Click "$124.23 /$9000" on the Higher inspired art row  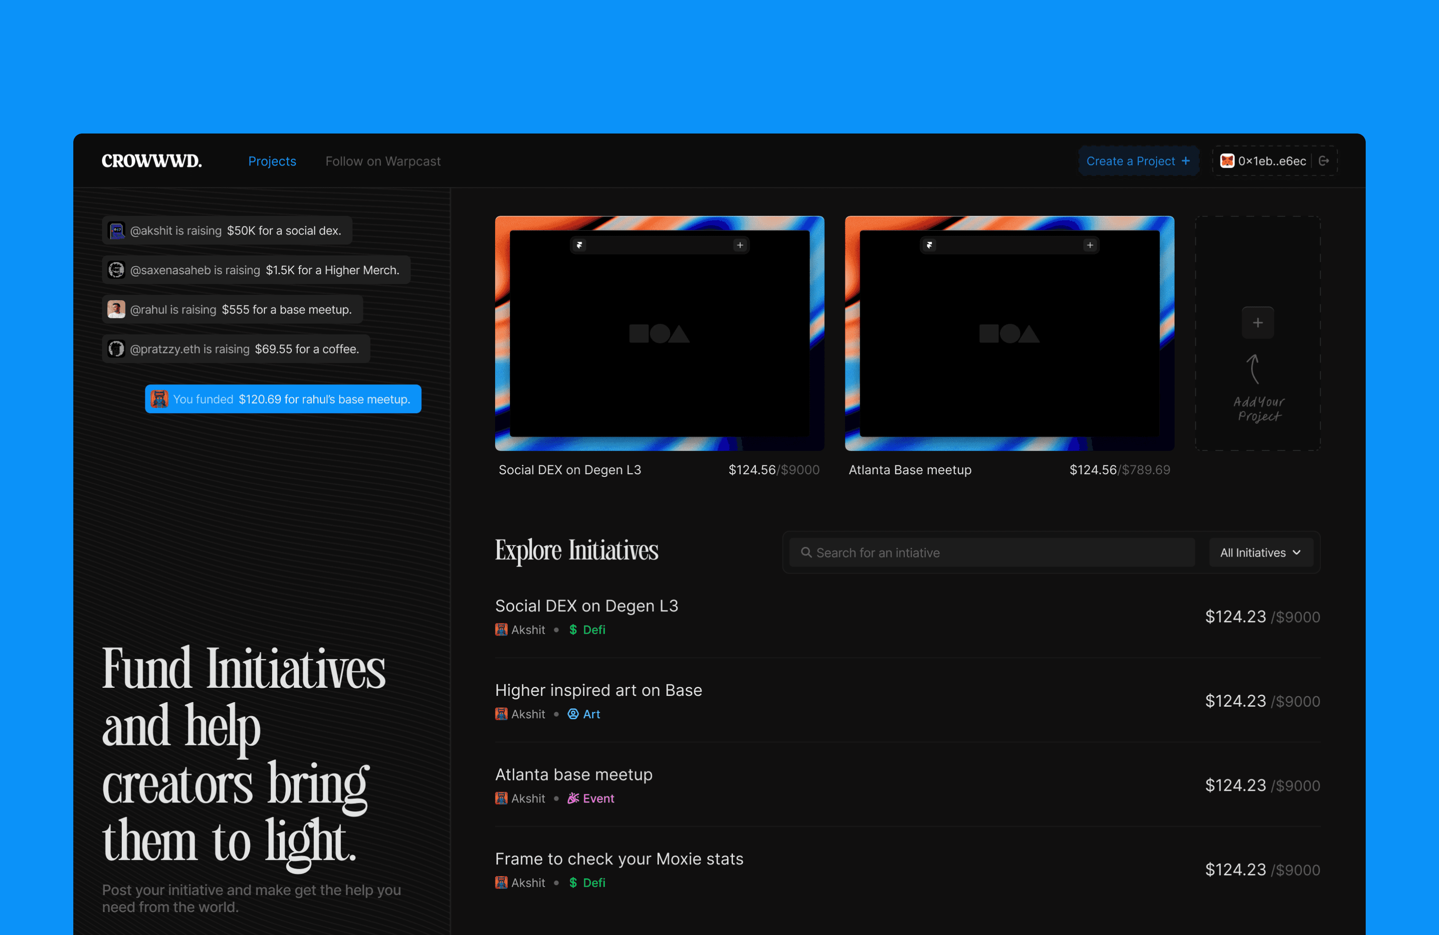point(1262,701)
